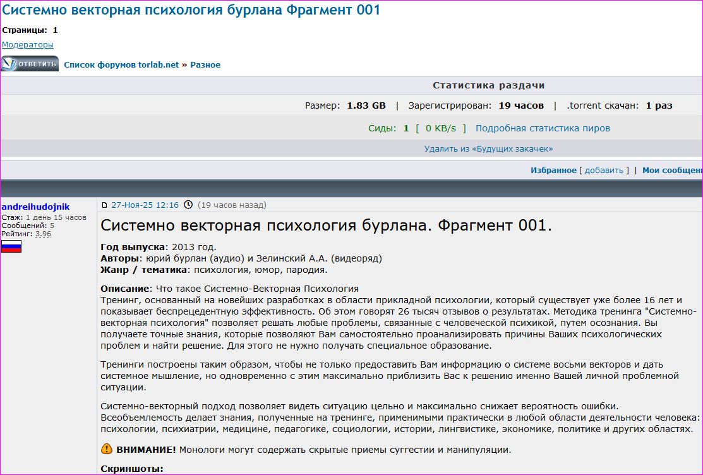The image size is (703, 475).
Task: Click the post date 27-Ноя-25 12:16 link
Action: (x=145, y=205)
